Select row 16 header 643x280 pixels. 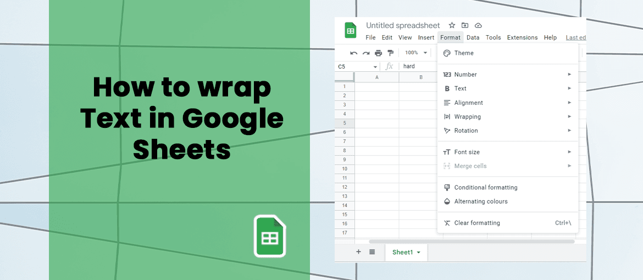click(x=345, y=224)
